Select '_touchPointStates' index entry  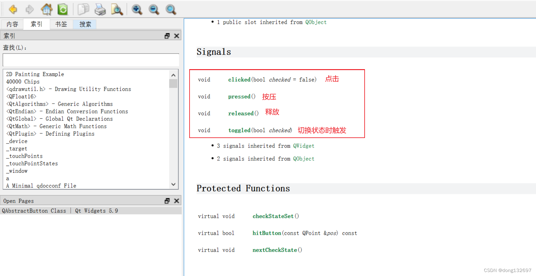click(x=32, y=164)
